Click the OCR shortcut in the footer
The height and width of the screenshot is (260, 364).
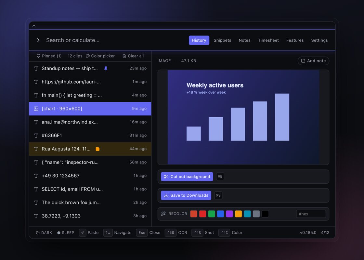pos(176,233)
